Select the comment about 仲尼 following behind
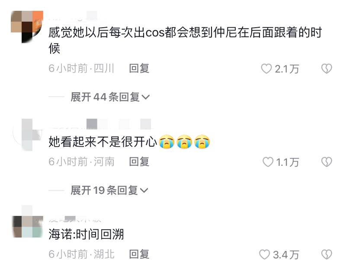Viewport: 346px width, 273px height. pos(185,41)
